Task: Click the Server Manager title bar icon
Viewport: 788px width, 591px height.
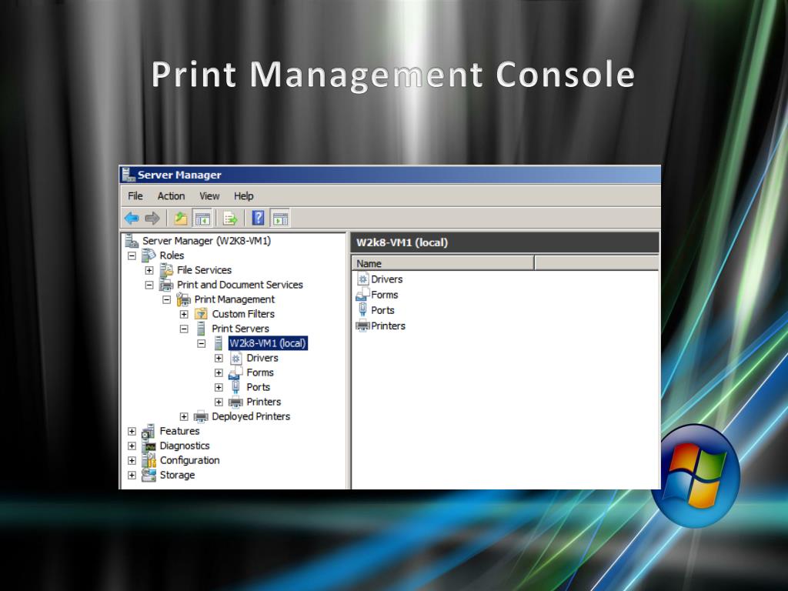Action: pyautogui.click(x=129, y=175)
